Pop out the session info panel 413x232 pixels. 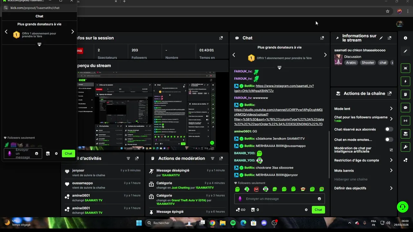click(x=221, y=38)
